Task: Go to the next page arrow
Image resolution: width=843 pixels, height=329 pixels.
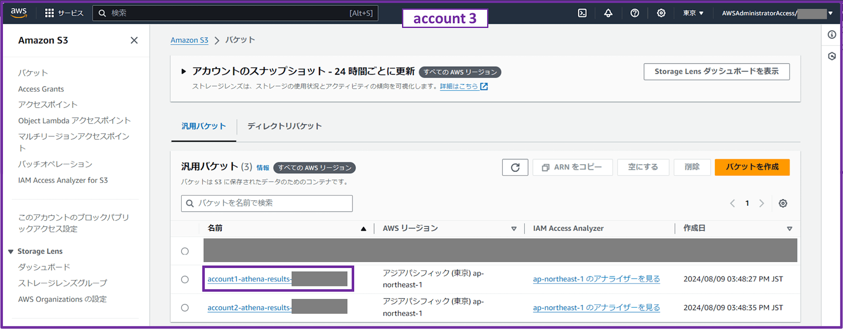Action: [x=761, y=203]
